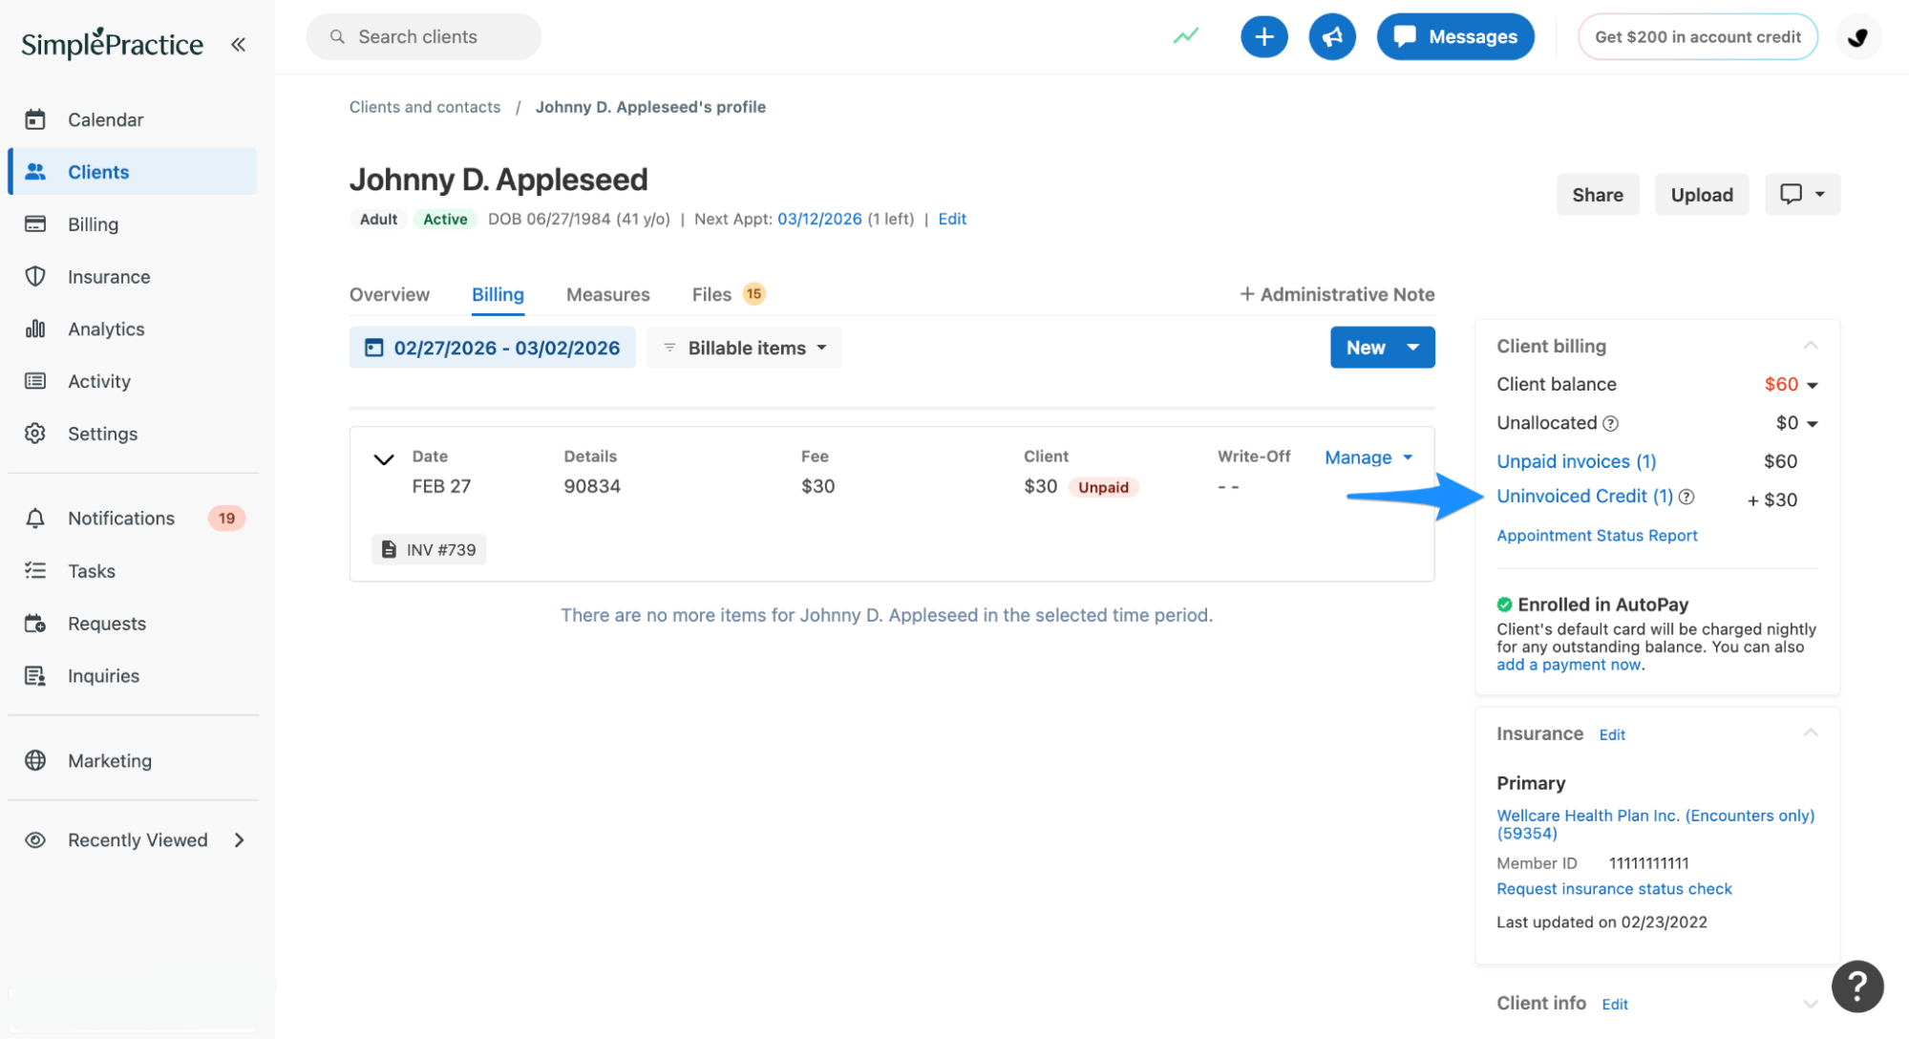This screenshot has height=1040, width=1909.
Task: Go to Clients and contacts breadcrumb
Action: tap(425, 107)
